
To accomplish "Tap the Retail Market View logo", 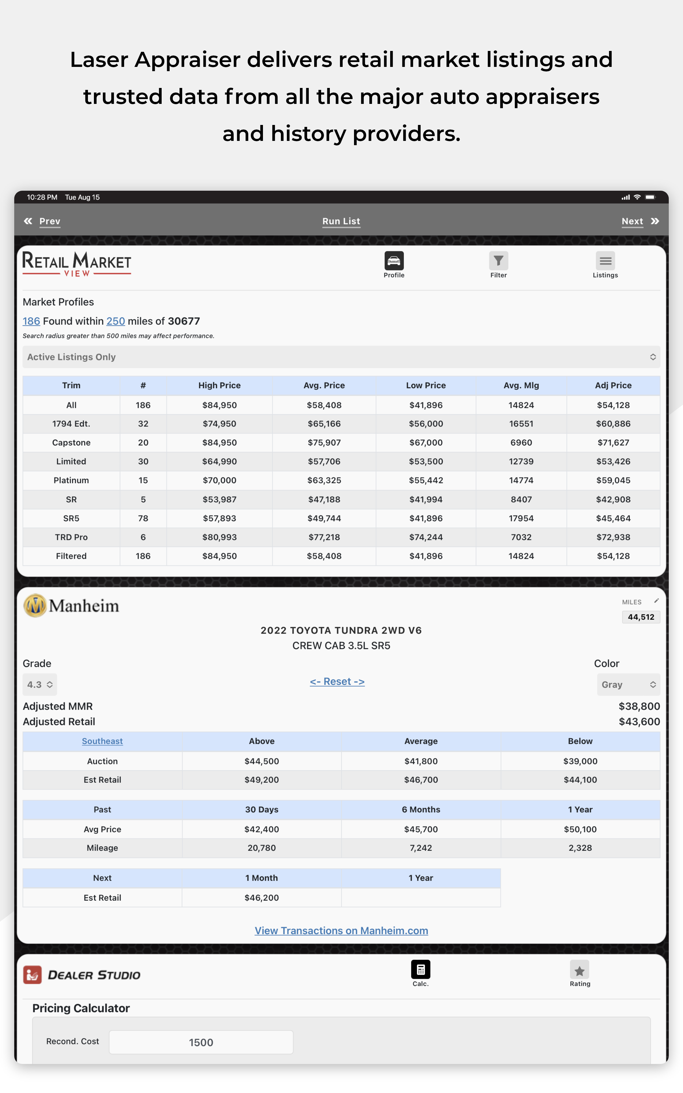I will point(77,264).
